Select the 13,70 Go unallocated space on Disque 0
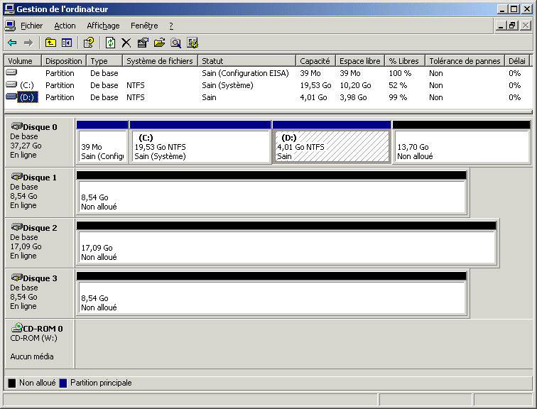The width and height of the screenshot is (537, 409). tap(461, 146)
